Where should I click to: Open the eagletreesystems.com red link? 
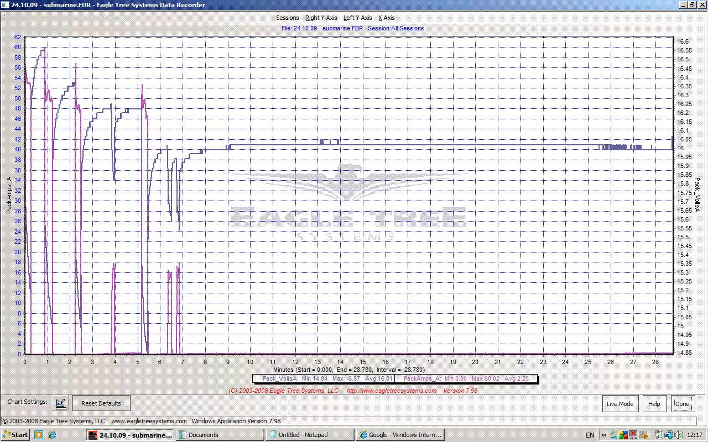391,391
